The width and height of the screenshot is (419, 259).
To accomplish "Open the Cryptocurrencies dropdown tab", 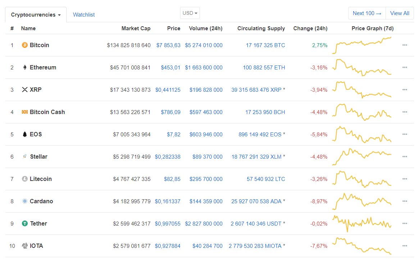I will tap(36, 15).
